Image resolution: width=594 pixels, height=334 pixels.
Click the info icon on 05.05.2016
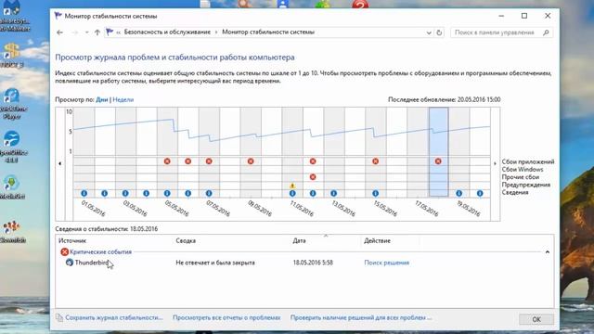(x=167, y=194)
